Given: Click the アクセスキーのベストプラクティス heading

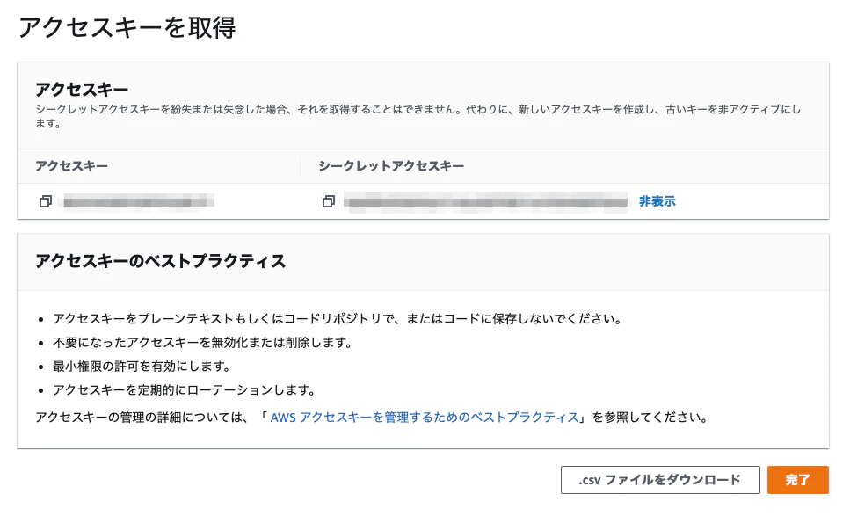Looking at the screenshot, I should tap(161, 261).
